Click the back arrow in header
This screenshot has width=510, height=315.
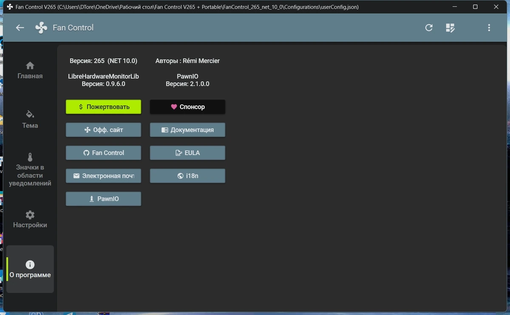pos(20,28)
